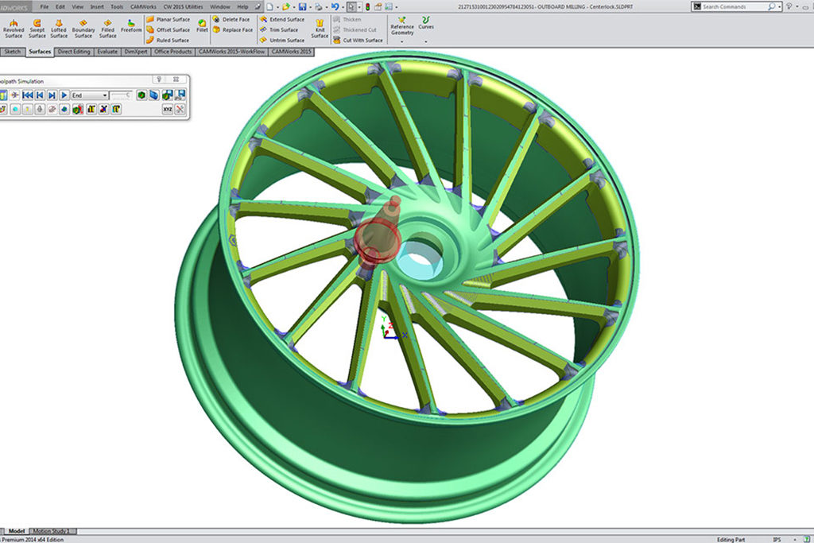Open the CW 2015 Utilities menu
Image resolution: width=814 pixels, height=543 pixels.
(184, 6)
